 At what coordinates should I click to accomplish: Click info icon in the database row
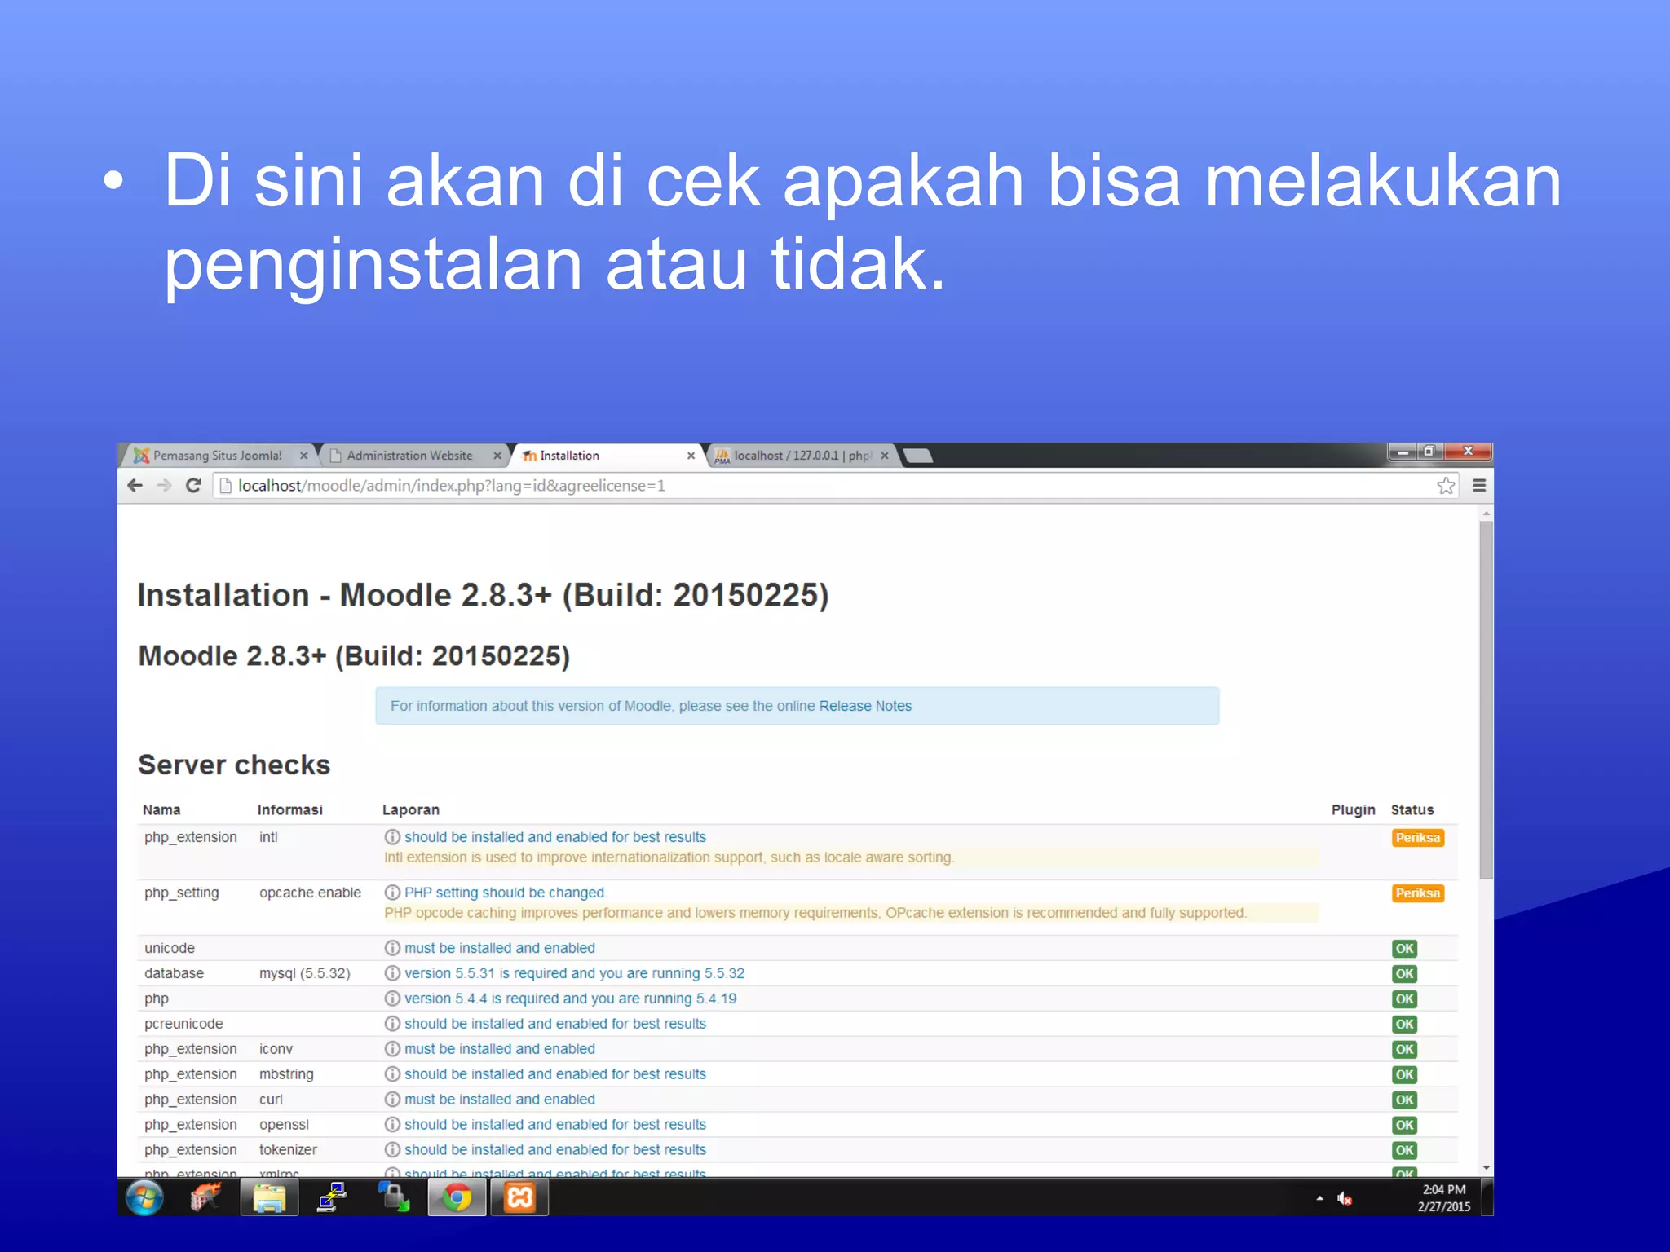pos(392,973)
